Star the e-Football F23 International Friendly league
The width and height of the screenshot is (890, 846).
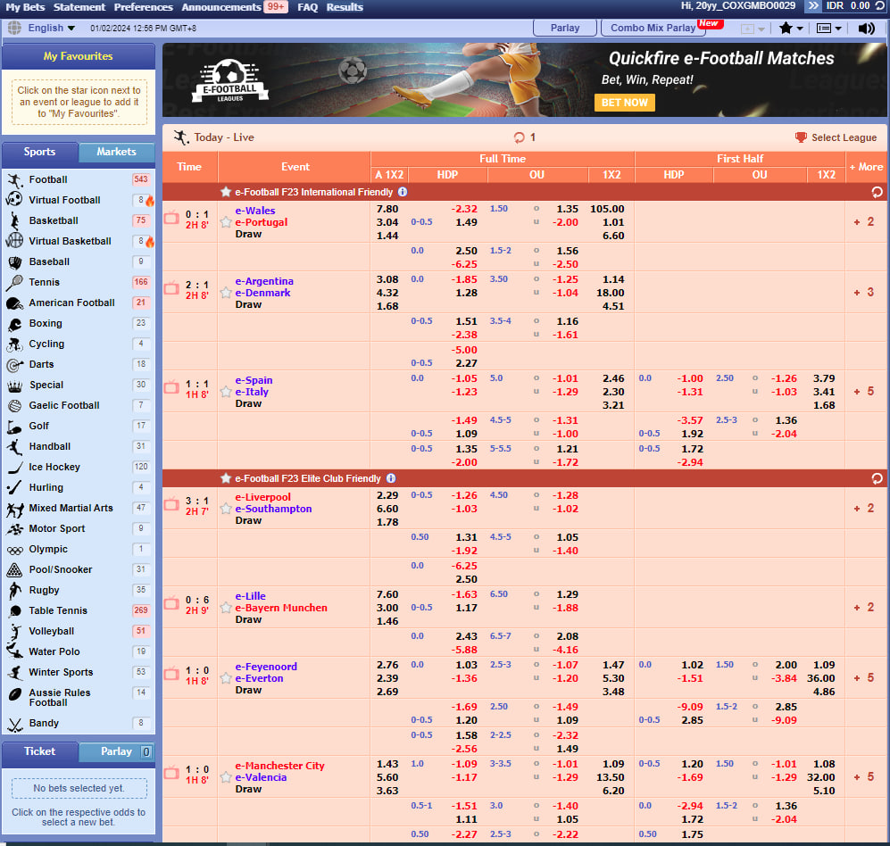click(226, 192)
